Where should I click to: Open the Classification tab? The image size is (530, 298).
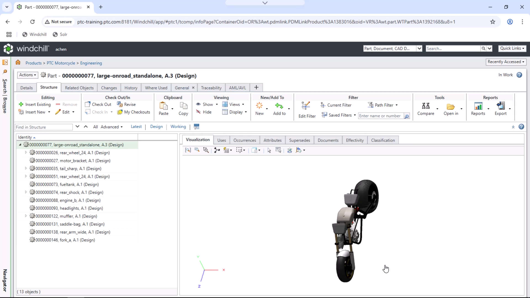point(383,140)
